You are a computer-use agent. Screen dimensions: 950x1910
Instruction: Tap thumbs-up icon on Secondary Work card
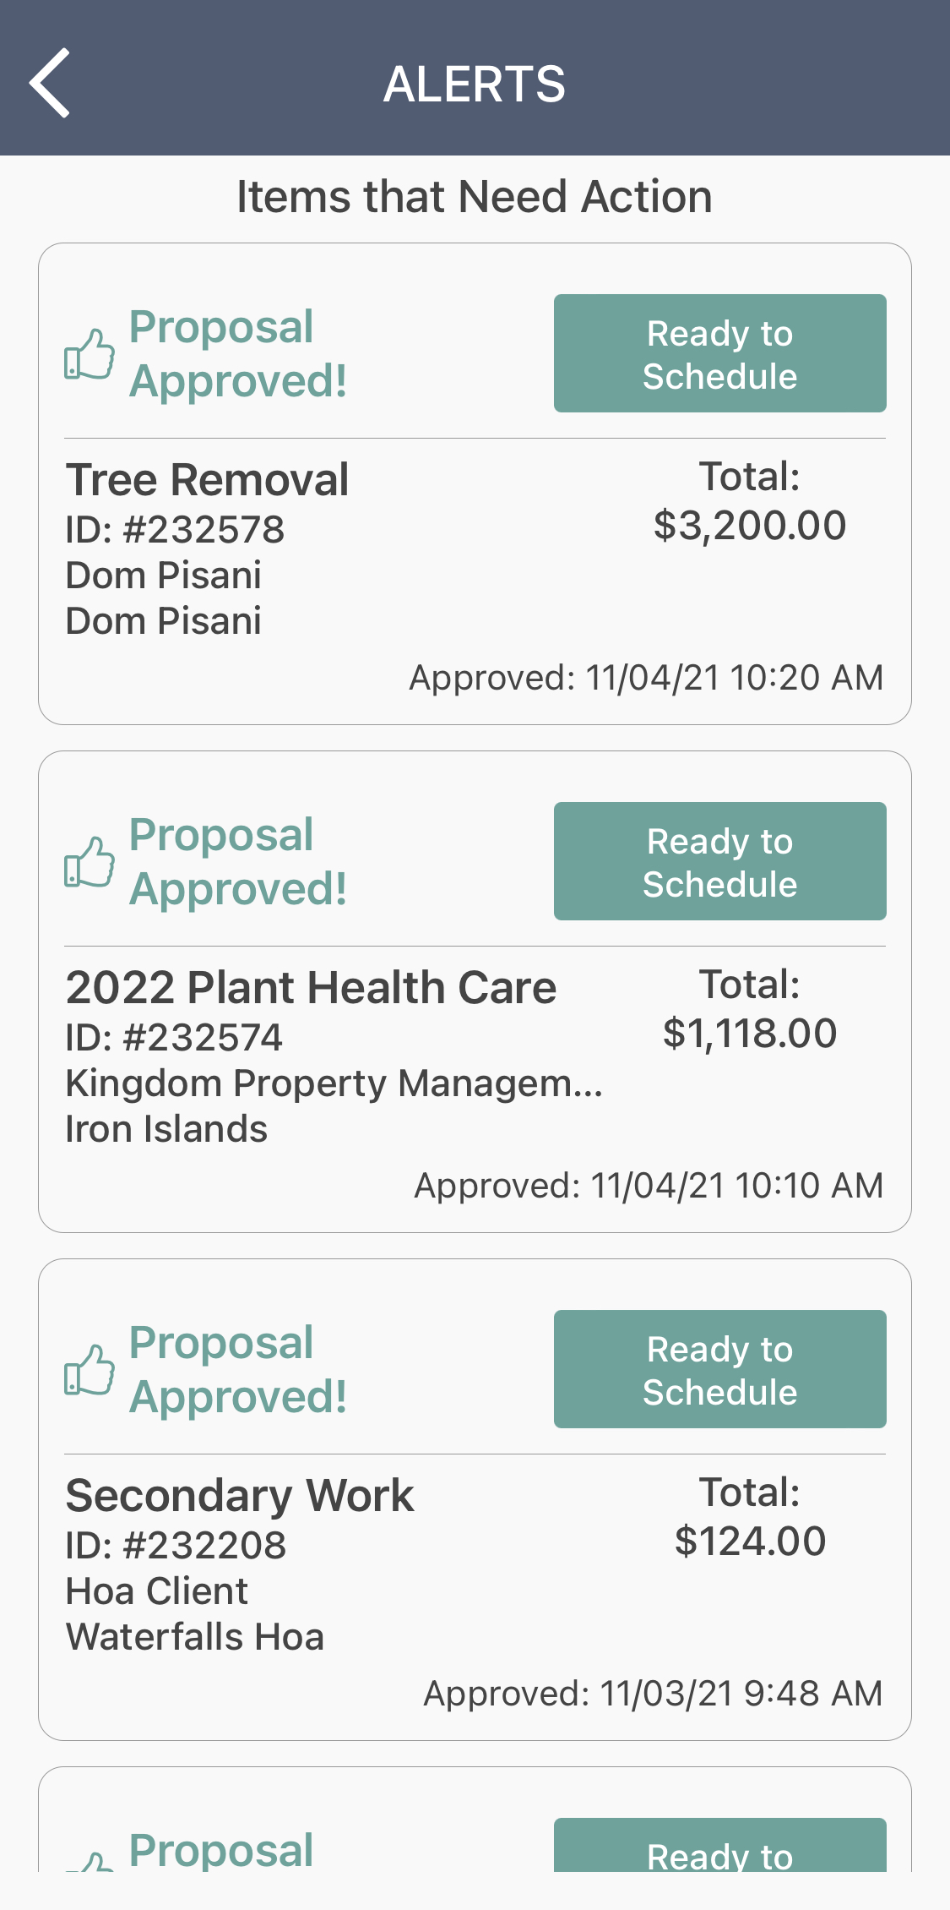[x=90, y=1370]
